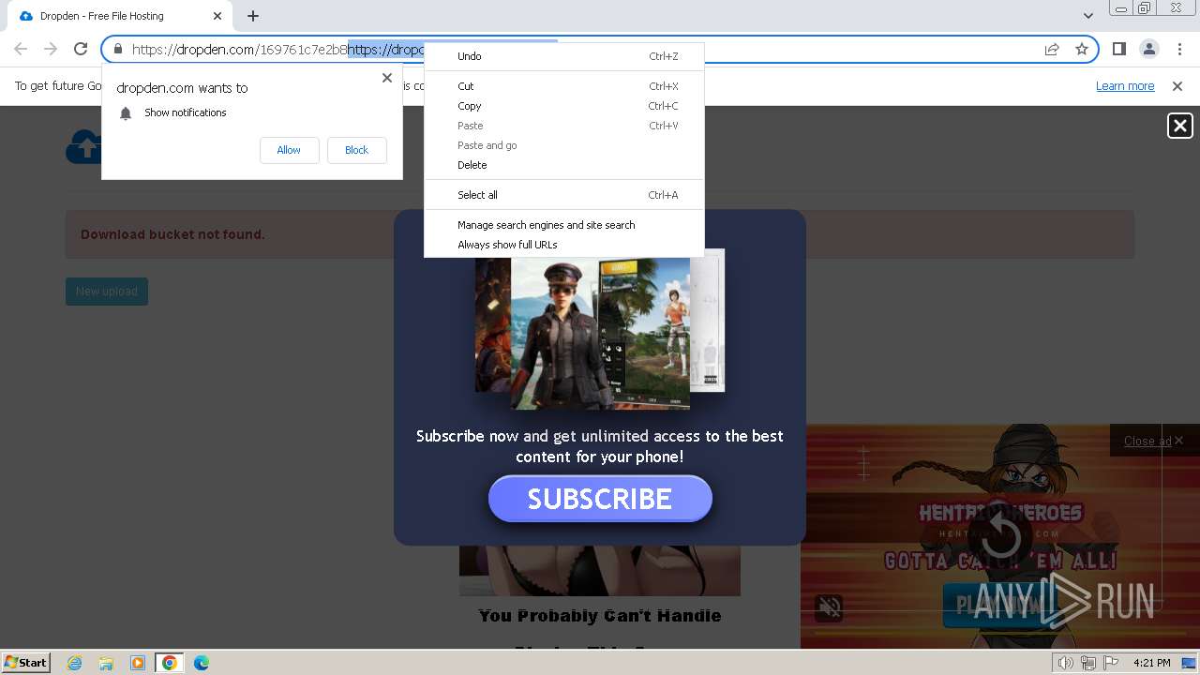Click the 'You Probably Can't Handle' ad text
The height and width of the screenshot is (675, 1200).
[600, 616]
